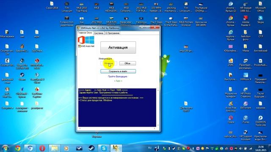Open the Opera taskbar button
Viewport: 271px width, 152px height.
click(x=42, y=148)
